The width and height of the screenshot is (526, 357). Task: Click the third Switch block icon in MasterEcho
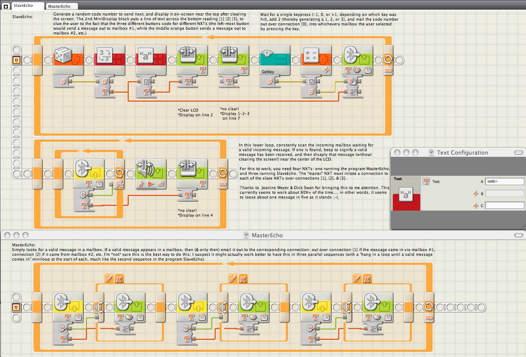(x=347, y=307)
